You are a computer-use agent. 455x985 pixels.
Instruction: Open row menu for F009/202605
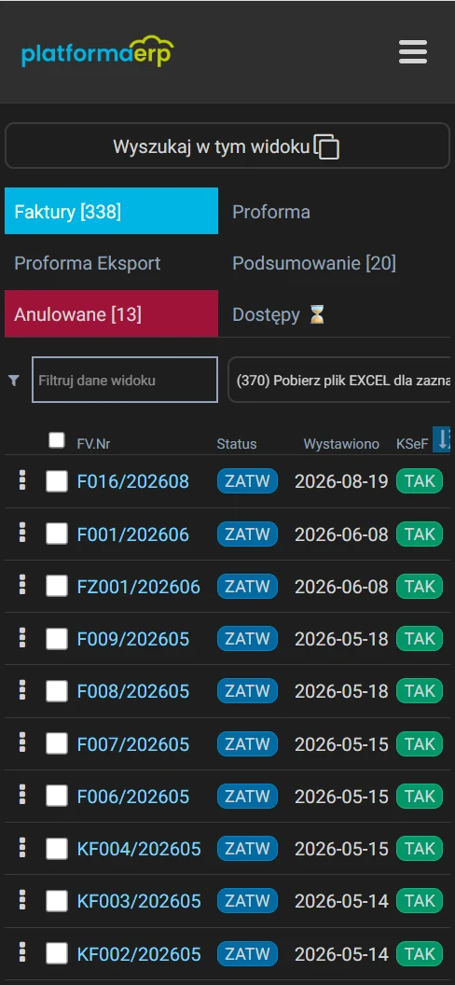tap(22, 638)
